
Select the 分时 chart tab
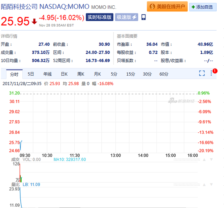coord(14,74)
